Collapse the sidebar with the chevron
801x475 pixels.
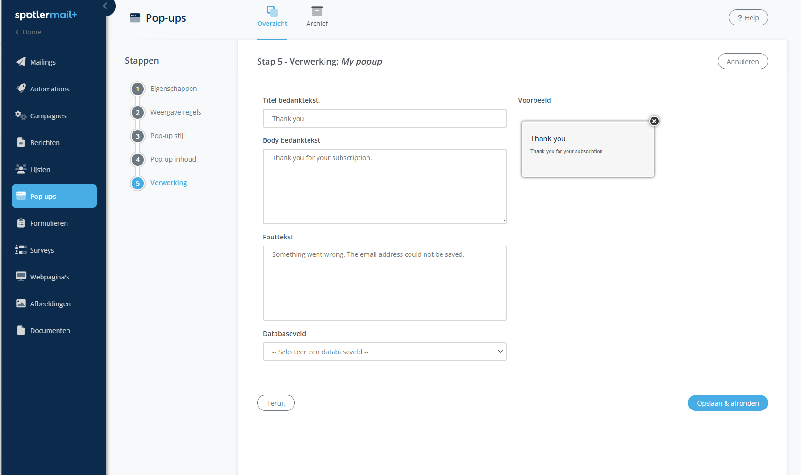click(105, 6)
